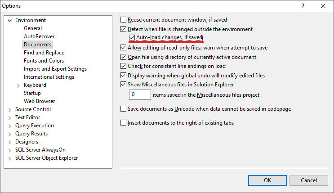This screenshot has width=334, height=193.
Task: Collapse the Environment tree node
Action: [9, 21]
